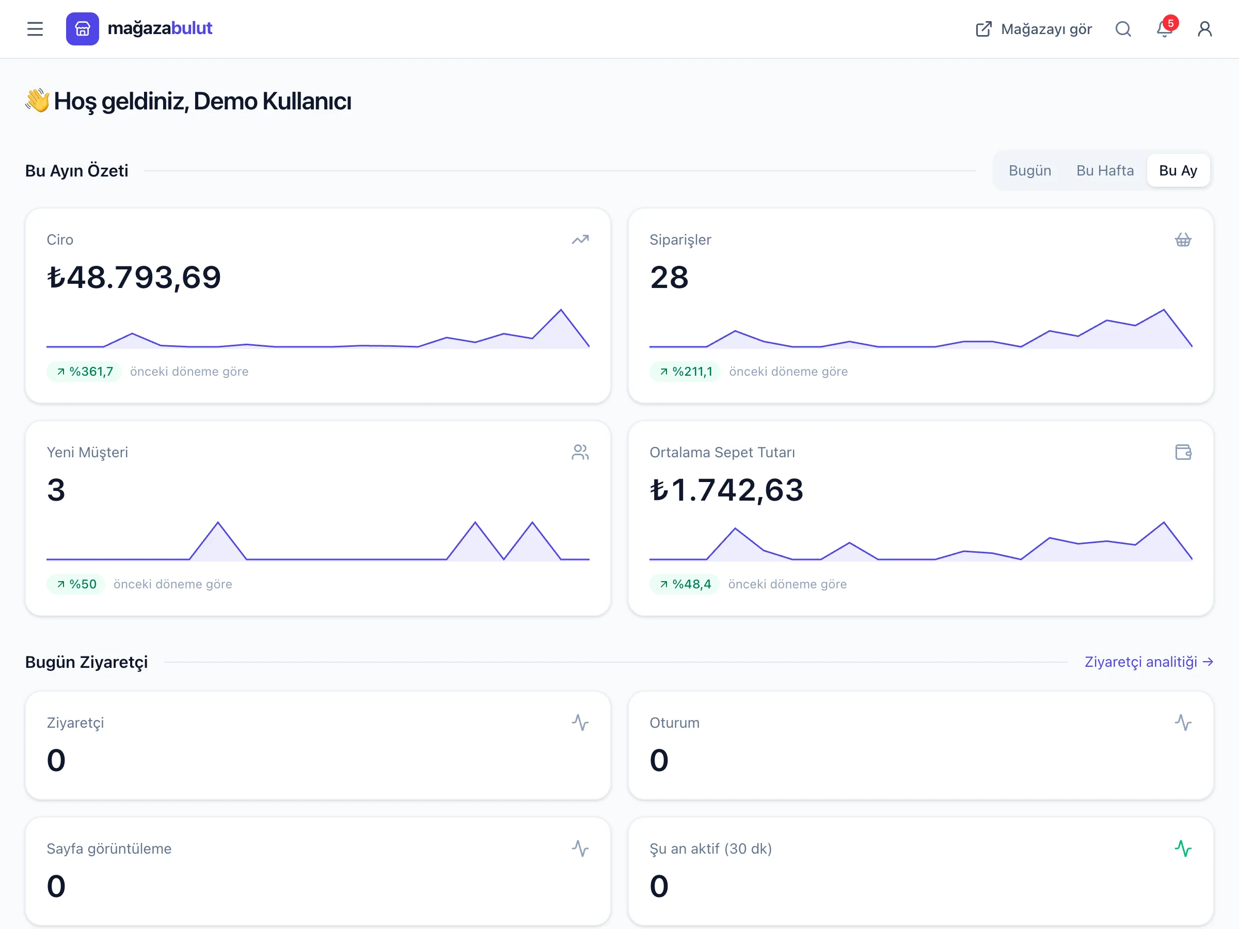1239x929 pixels.
Task: Click the %361,7 growth badge
Action: click(x=85, y=371)
